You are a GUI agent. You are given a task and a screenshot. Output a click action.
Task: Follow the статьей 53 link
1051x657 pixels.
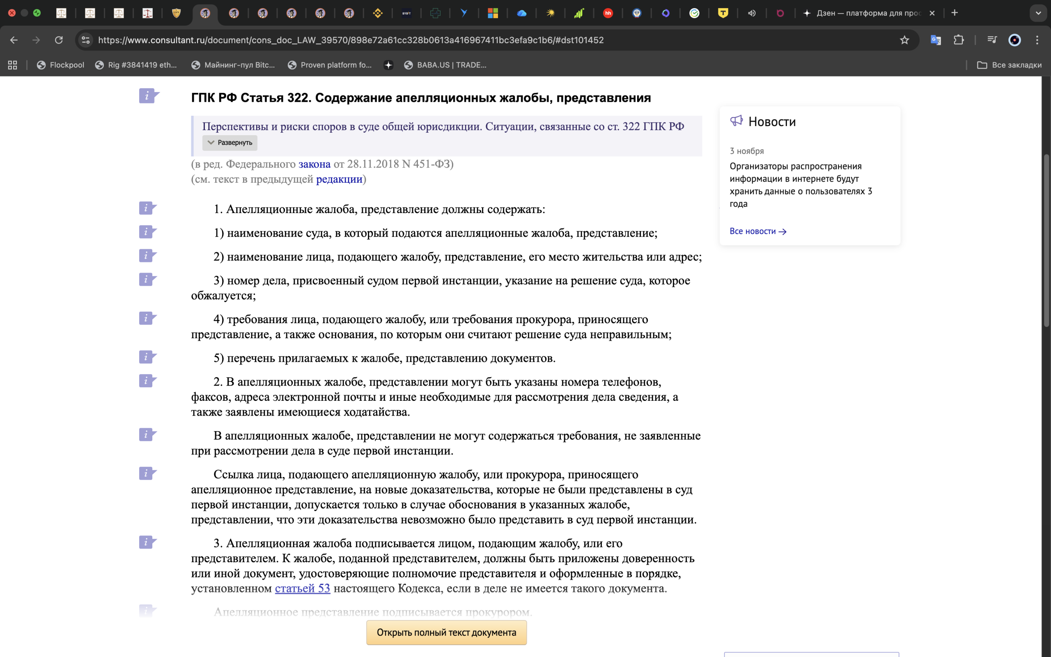(x=302, y=588)
